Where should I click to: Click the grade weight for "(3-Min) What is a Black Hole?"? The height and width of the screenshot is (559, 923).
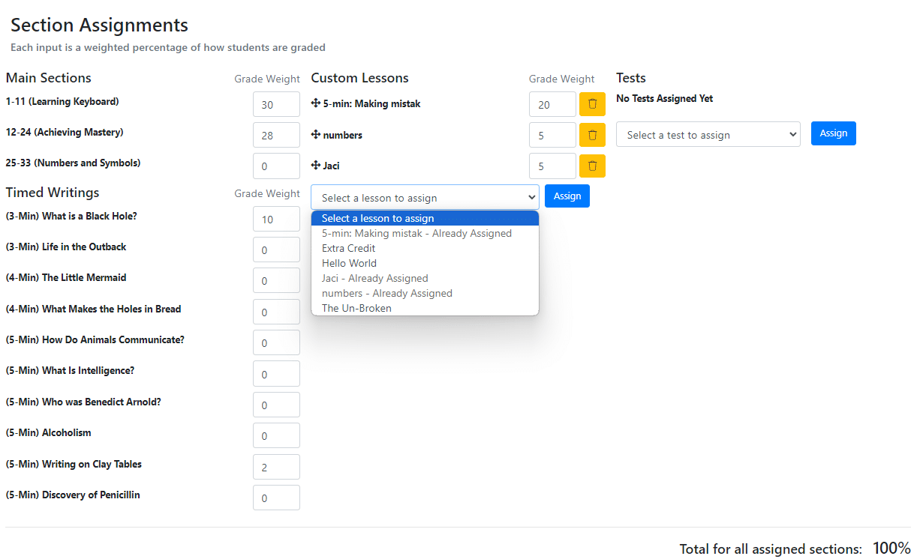(276, 218)
